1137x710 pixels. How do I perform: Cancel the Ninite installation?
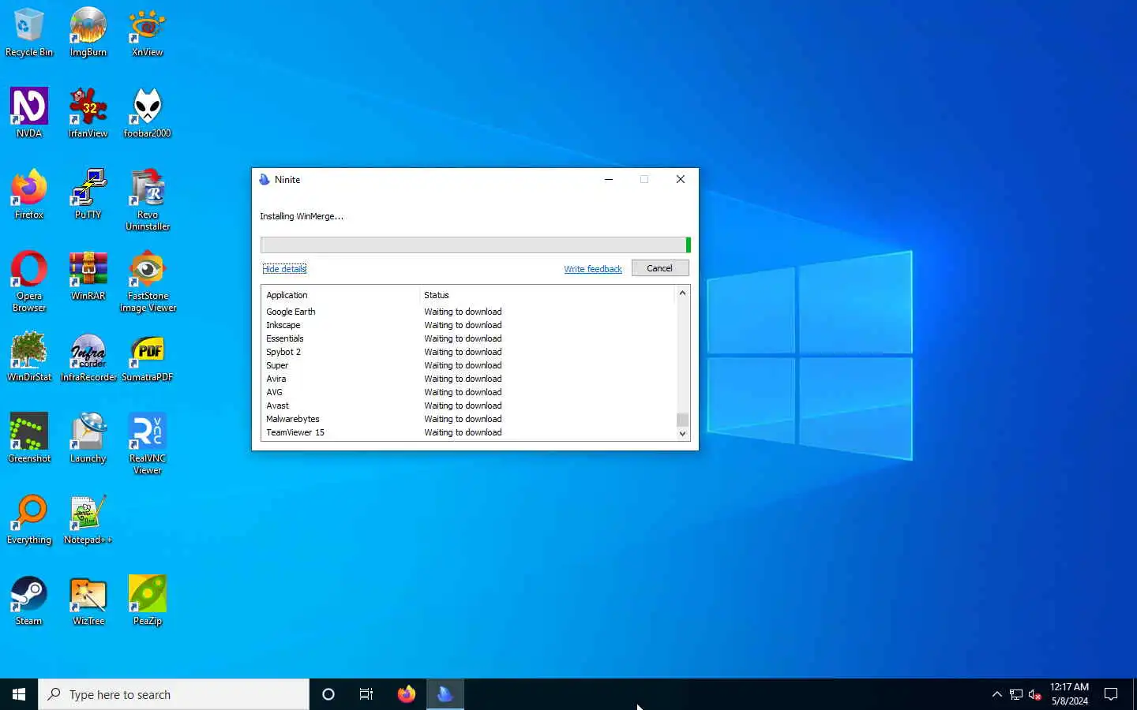tap(660, 268)
